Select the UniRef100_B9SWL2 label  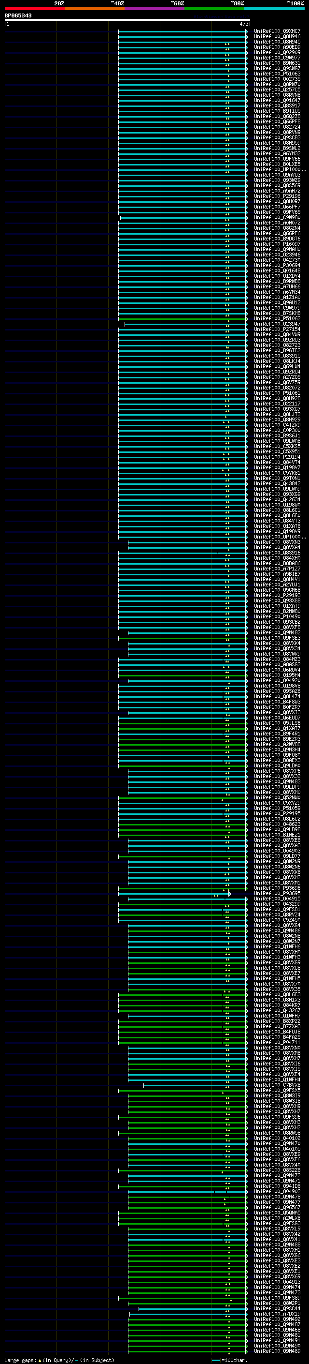pyautogui.click(x=277, y=148)
